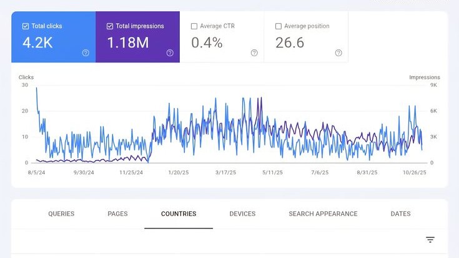Click the 9K impressions axis value
Viewport: 459px width, 258px height.
click(433, 85)
